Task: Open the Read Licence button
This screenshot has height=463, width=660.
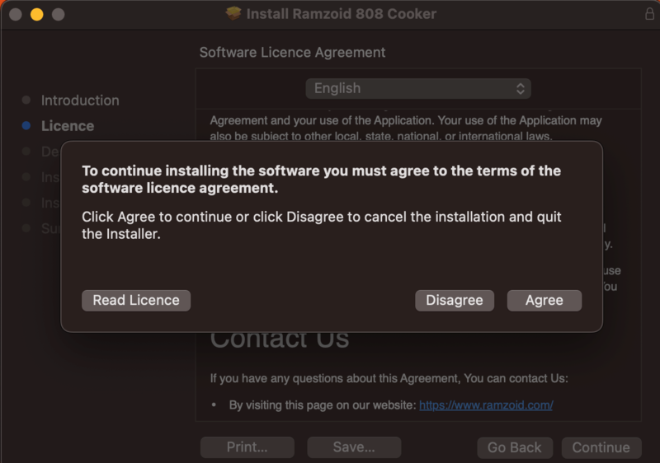Action: (x=136, y=301)
